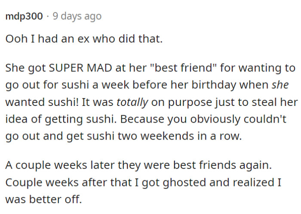Viewport: 301px width, 214px height.
Task: Open the mdp300 user profile
Action: (24, 16)
